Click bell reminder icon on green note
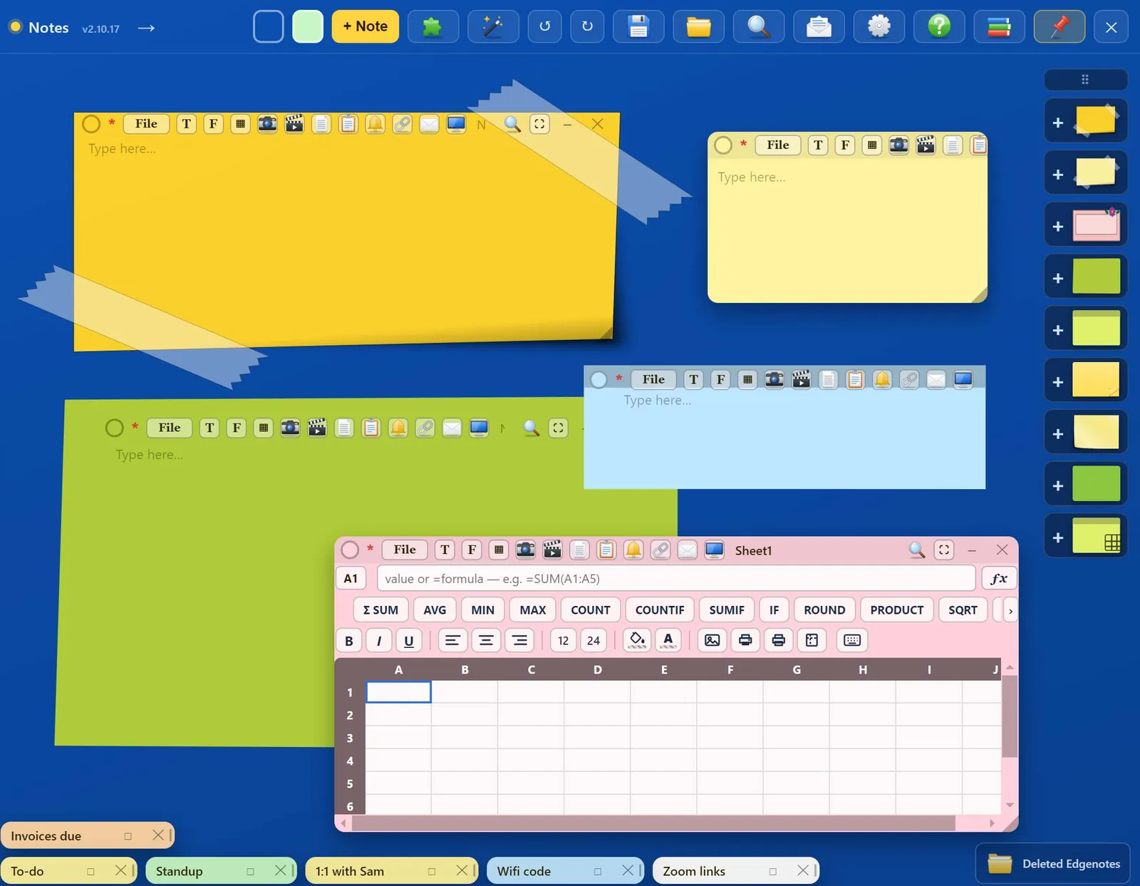Viewport: 1140px width, 886px height. (398, 428)
